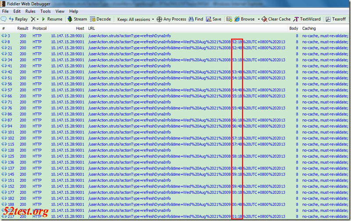The image size is (351, 221).
Task: Click the Replay toolbar button
Action: point(18,19)
